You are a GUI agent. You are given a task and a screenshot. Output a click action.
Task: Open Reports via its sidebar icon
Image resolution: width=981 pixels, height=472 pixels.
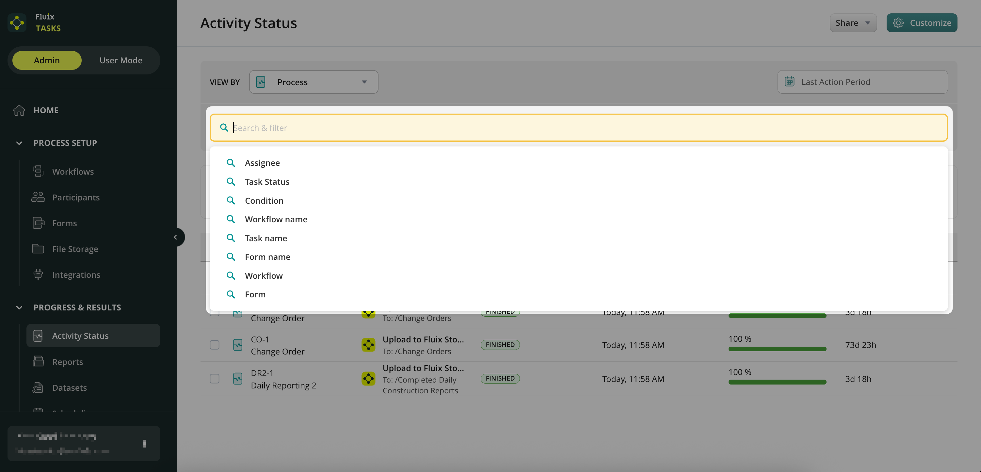[x=38, y=362]
